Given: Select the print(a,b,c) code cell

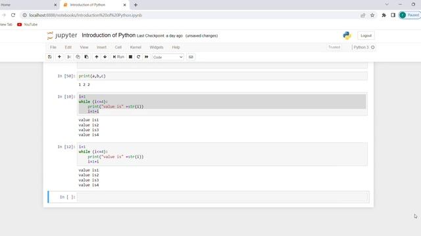Looking at the screenshot, I should point(222,76).
